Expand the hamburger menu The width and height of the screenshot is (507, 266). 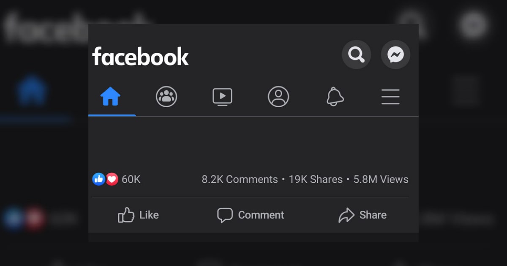[x=390, y=97]
